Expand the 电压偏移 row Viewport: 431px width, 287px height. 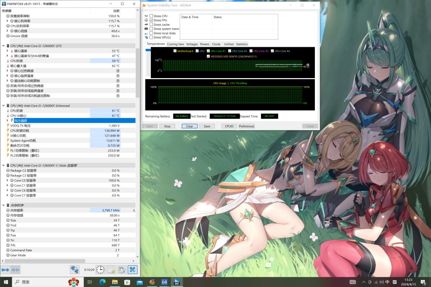(x=7, y=120)
